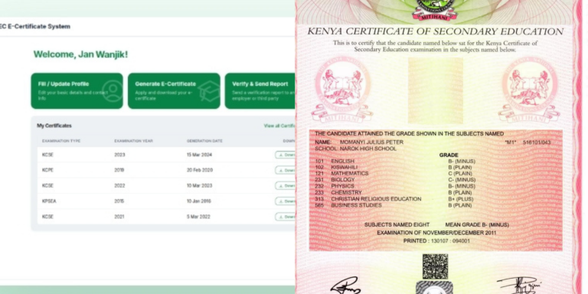Open the Generate E-Certificate card
The width and height of the screenshot is (588, 294).
(x=174, y=91)
